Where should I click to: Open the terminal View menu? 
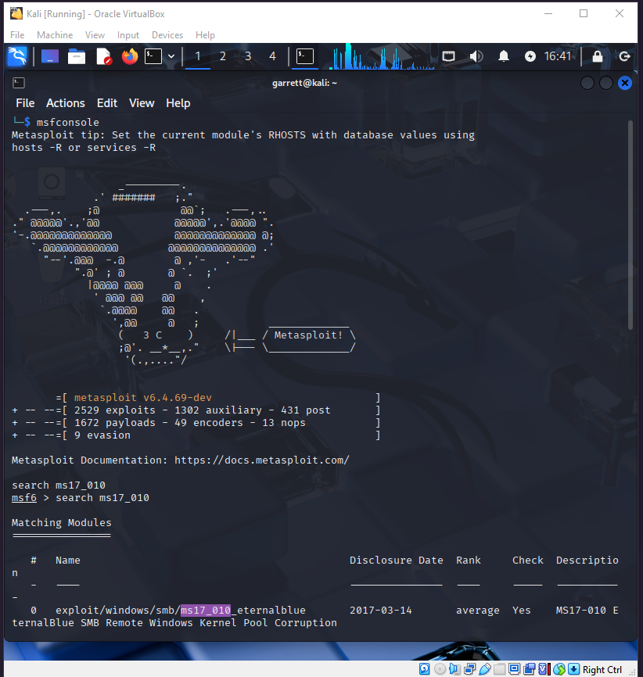click(x=142, y=103)
